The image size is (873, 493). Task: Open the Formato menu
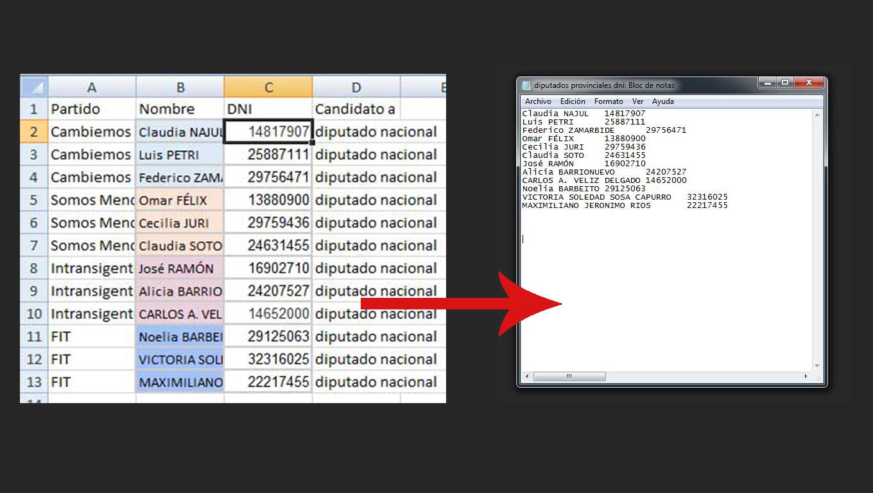pos(609,101)
